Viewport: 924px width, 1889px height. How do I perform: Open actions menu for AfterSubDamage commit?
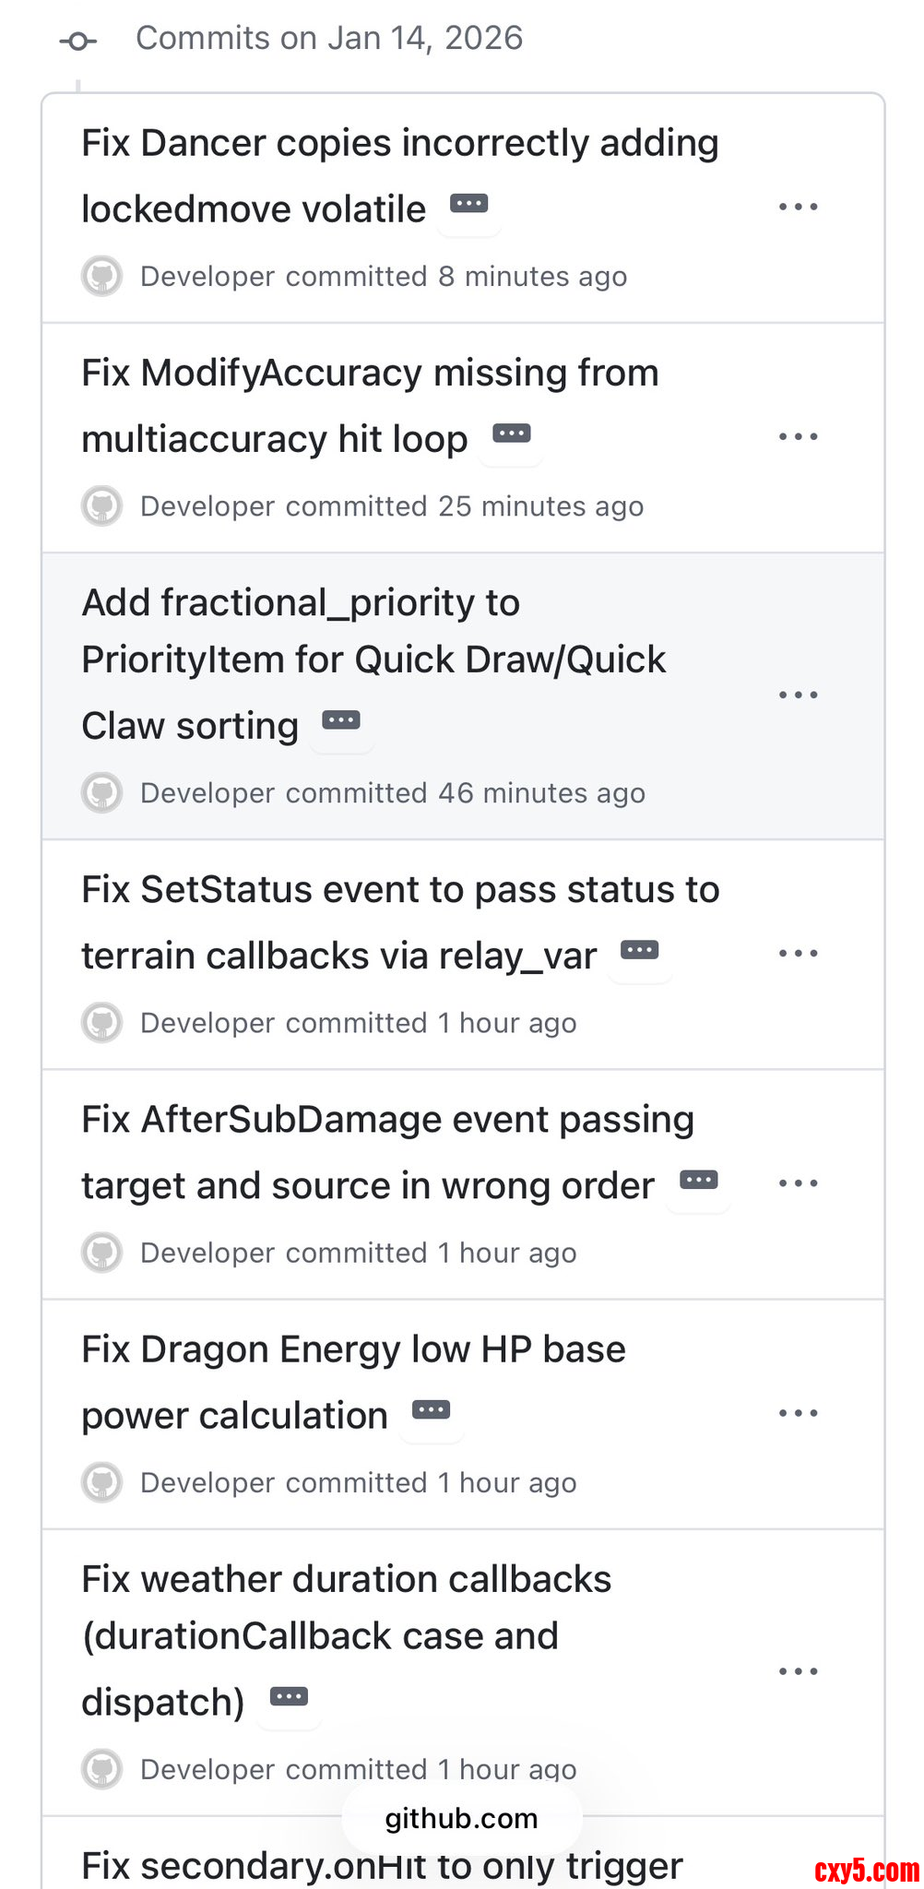coord(798,1183)
